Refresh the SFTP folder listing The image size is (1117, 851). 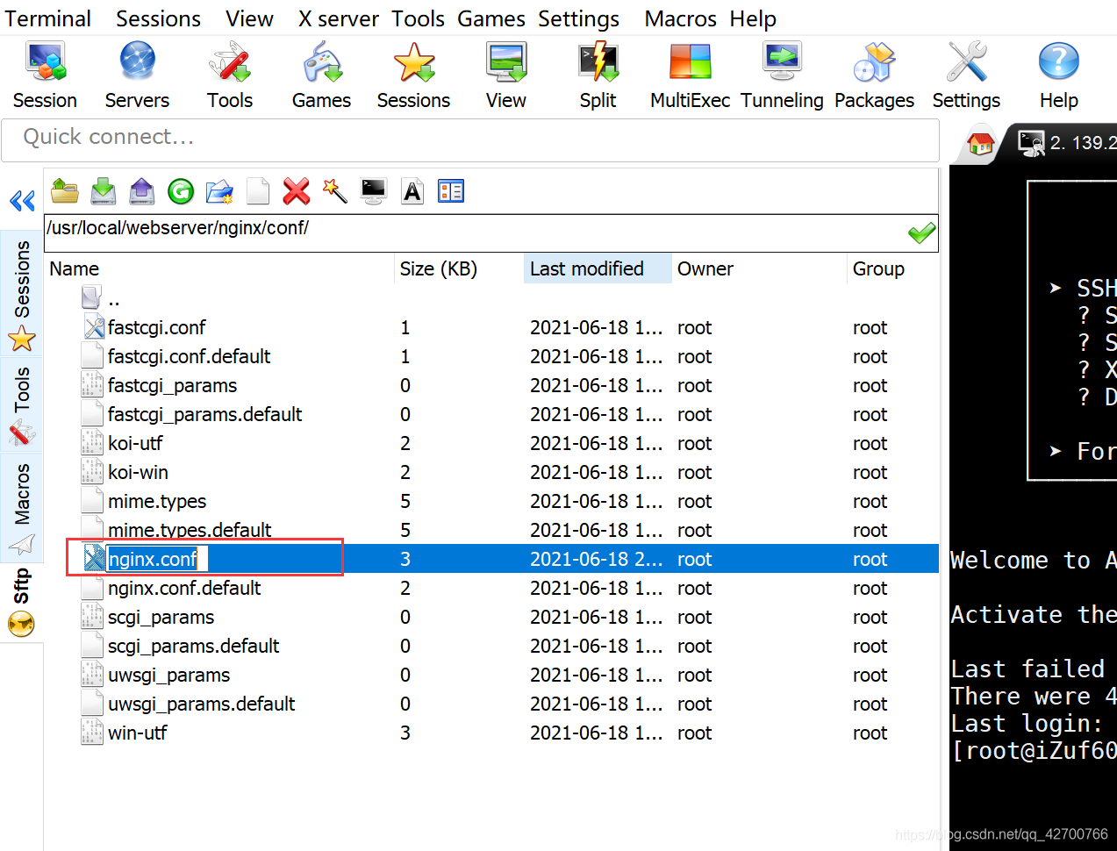coord(181,190)
